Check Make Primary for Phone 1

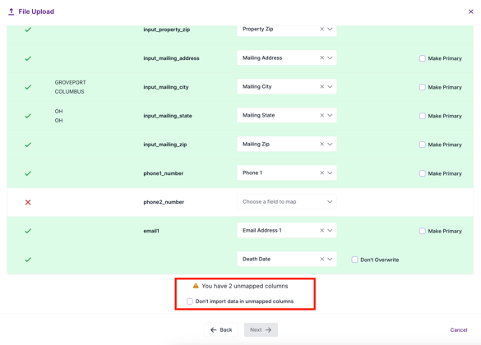tap(423, 173)
